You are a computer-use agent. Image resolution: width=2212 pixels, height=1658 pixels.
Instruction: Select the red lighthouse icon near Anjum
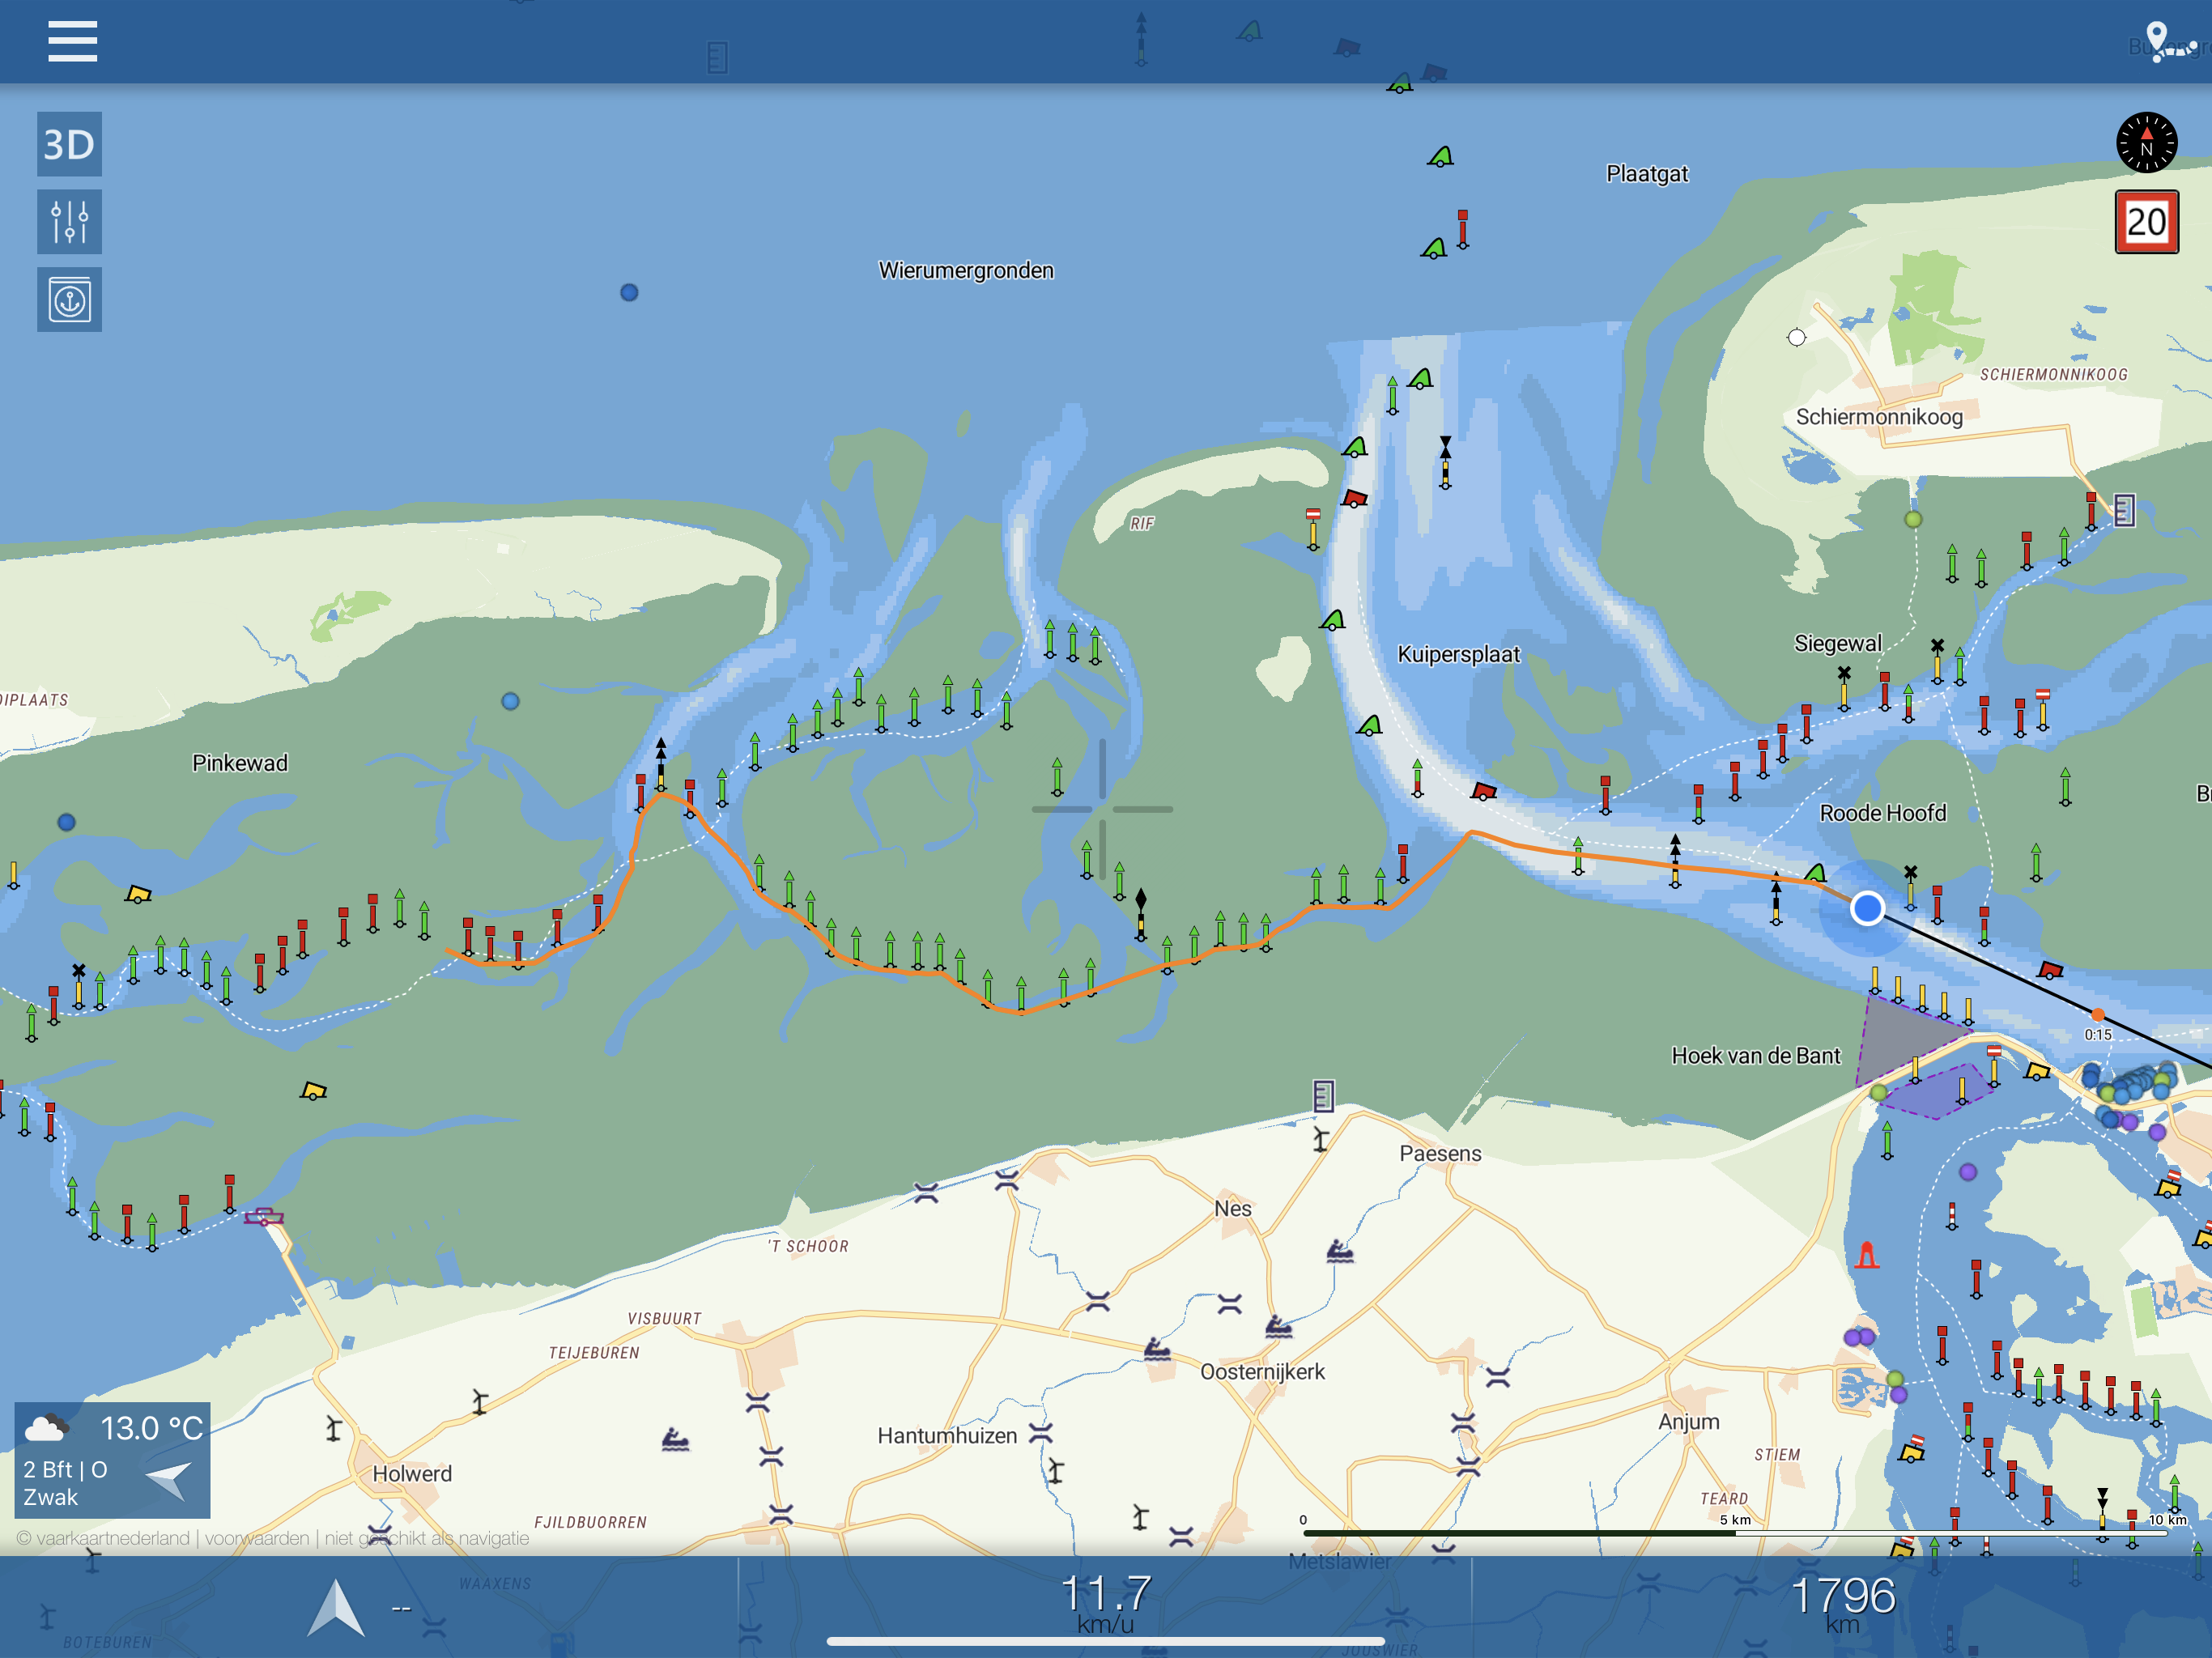pos(1866,1254)
